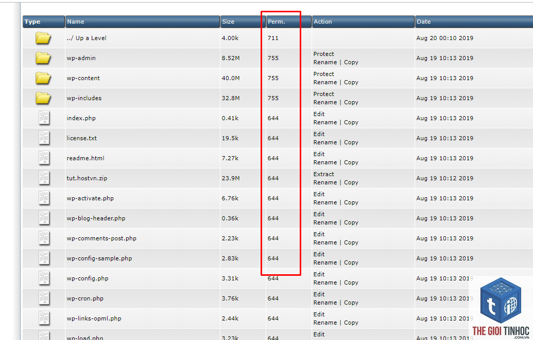The height and width of the screenshot is (340, 533).
Task: Rename the wp-config-sample.php file
Action: (325, 262)
